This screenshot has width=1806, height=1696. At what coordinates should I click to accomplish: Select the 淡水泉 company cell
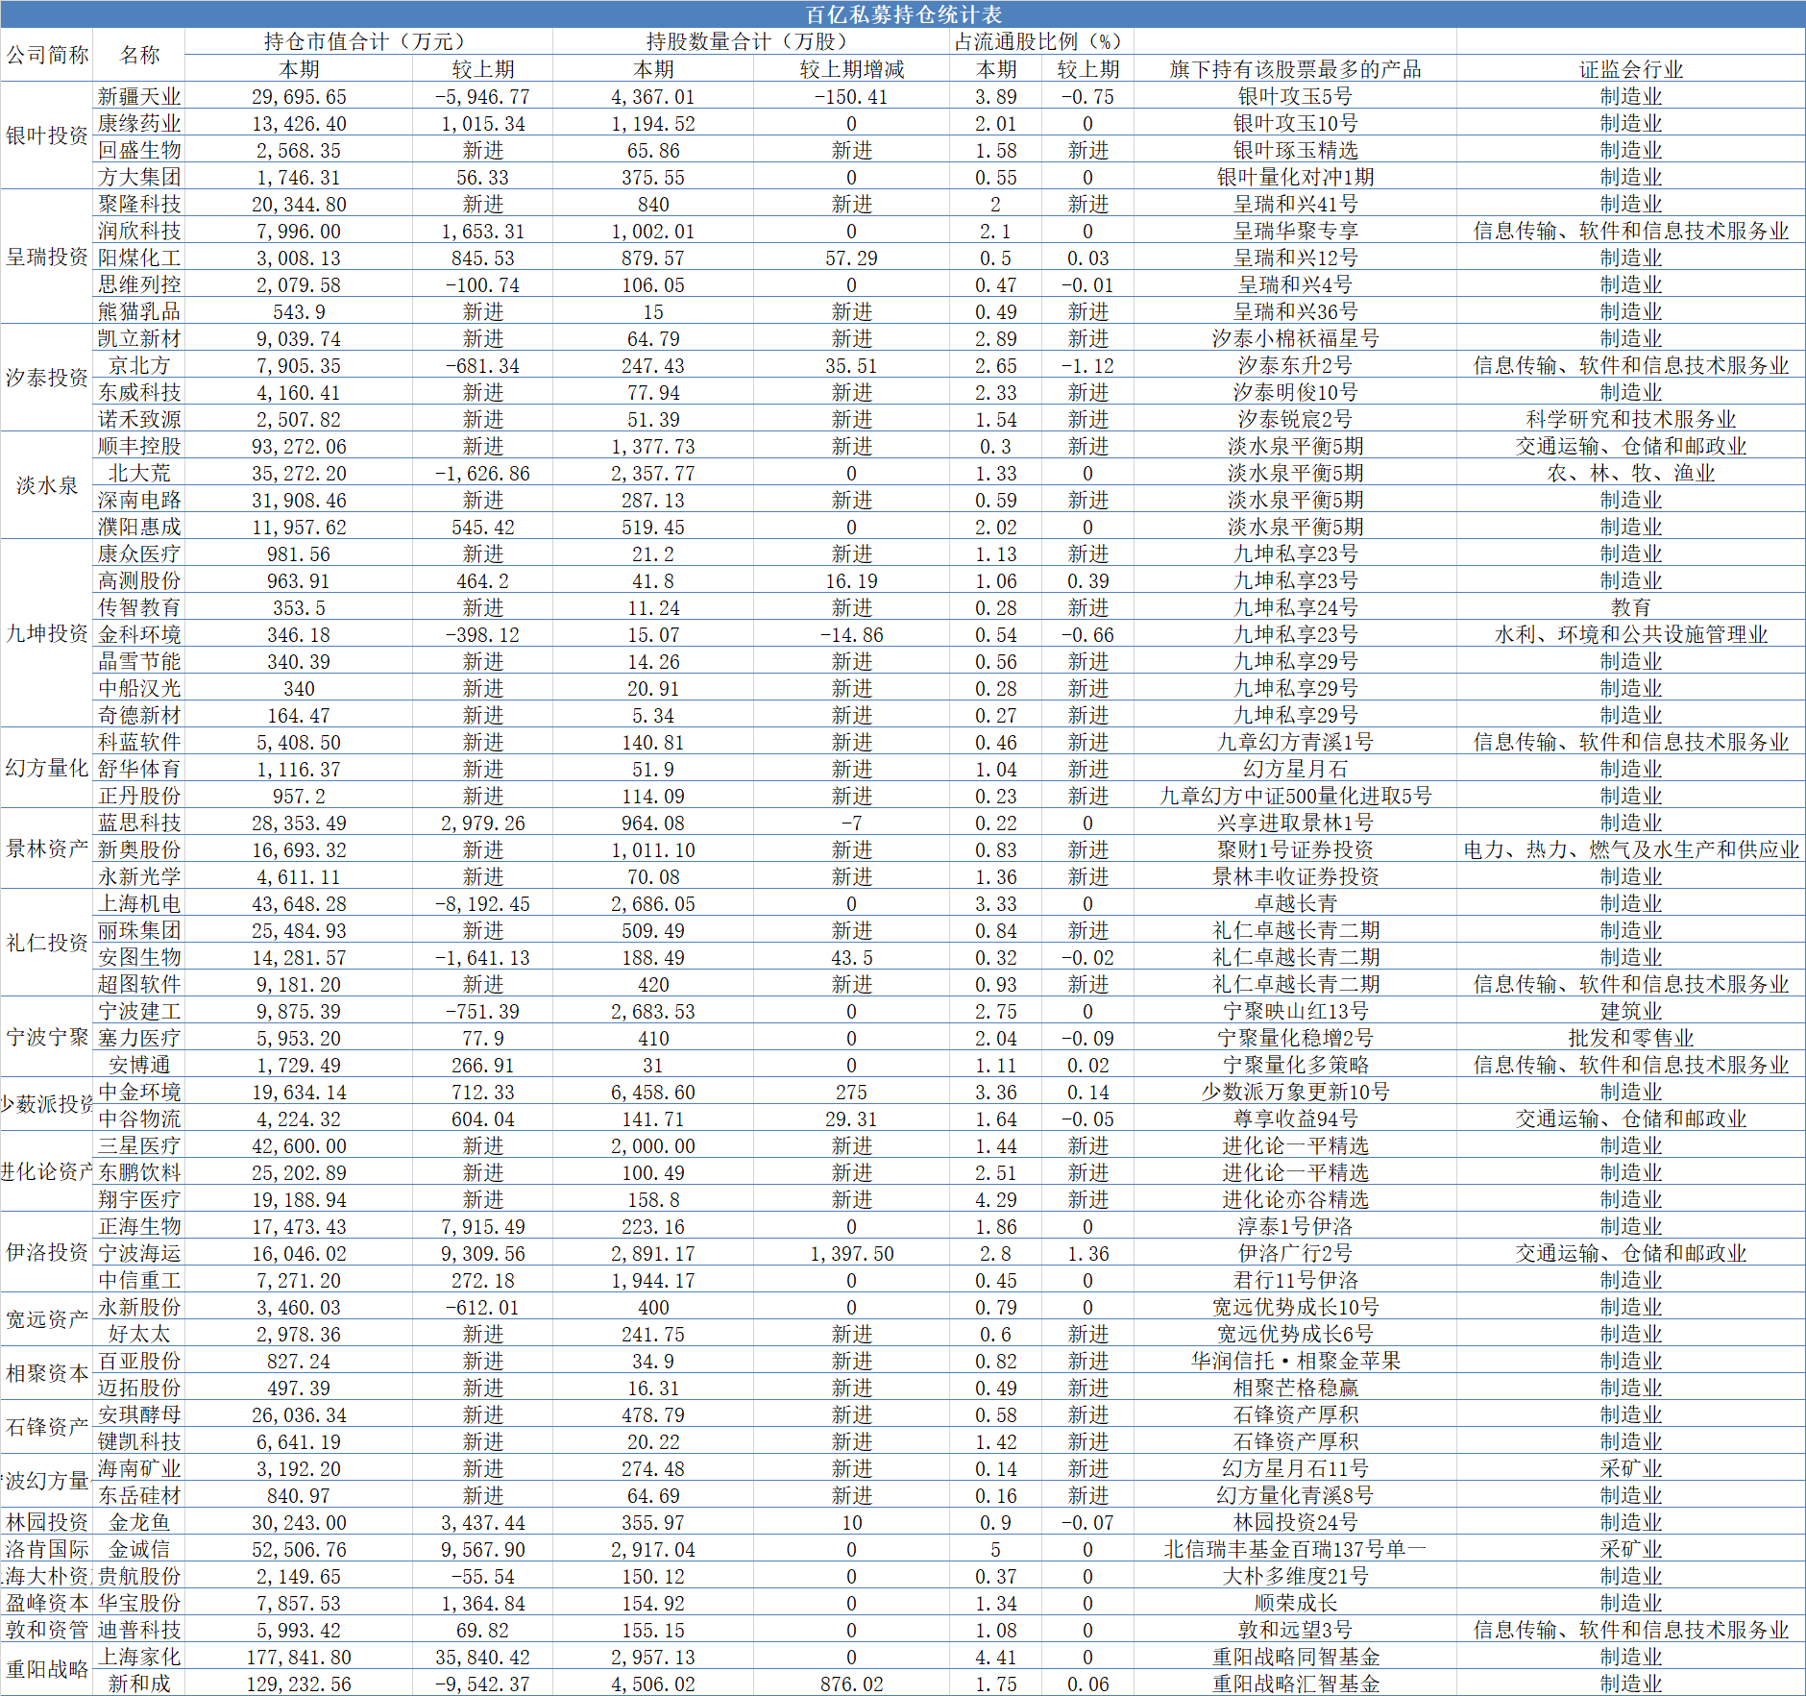click(47, 485)
